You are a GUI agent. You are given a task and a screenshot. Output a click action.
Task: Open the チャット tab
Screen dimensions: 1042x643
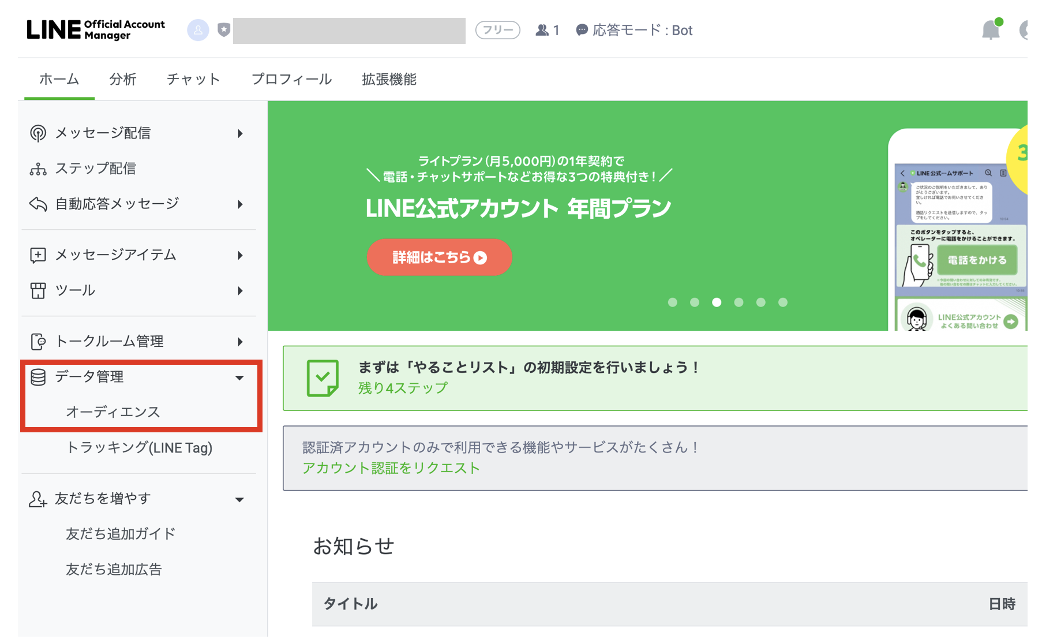193,79
